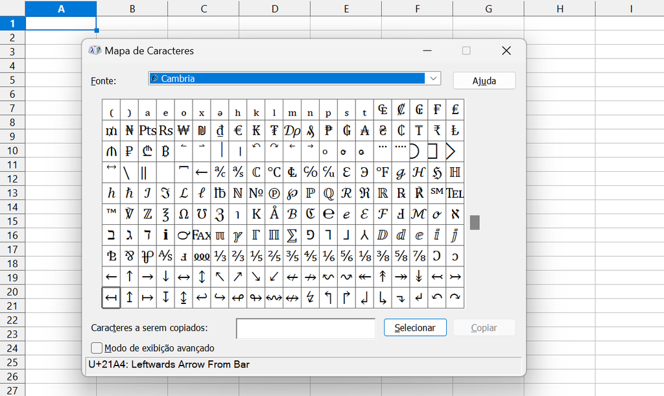The height and width of the screenshot is (396, 664).
Task: Click the Ajuda help button
Action: [484, 81]
